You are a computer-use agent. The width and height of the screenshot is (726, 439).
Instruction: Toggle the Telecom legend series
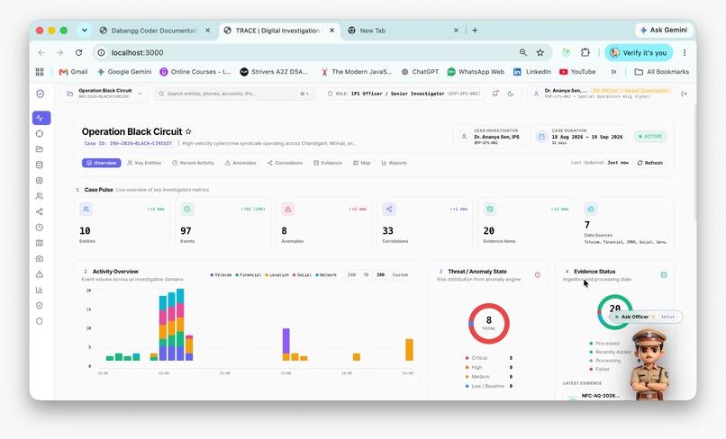tap(221, 274)
